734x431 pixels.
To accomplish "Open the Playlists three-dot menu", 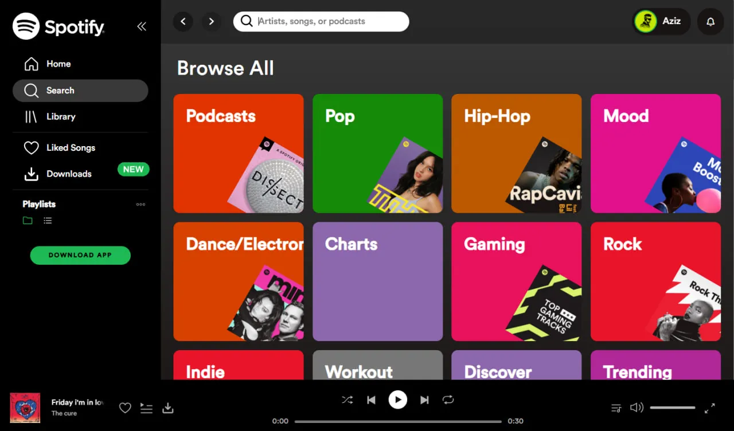I will click(140, 204).
